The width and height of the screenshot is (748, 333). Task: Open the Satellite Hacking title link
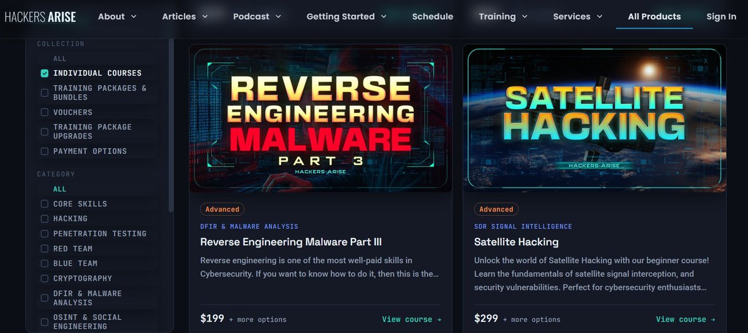pyautogui.click(x=516, y=242)
